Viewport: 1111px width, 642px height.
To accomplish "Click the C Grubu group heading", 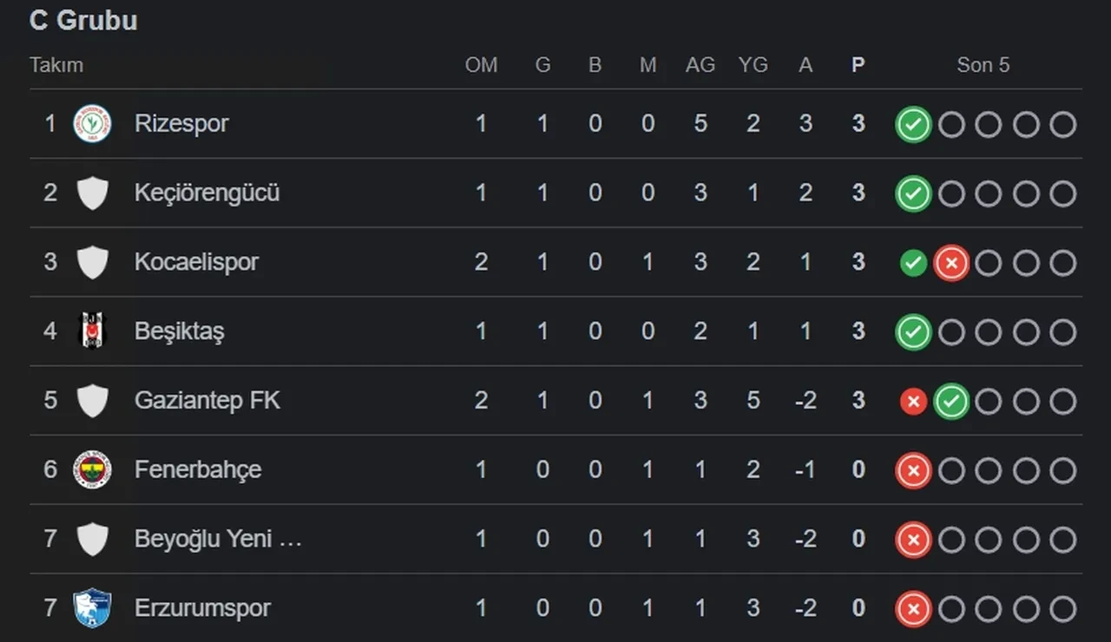I will coord(83,21).
